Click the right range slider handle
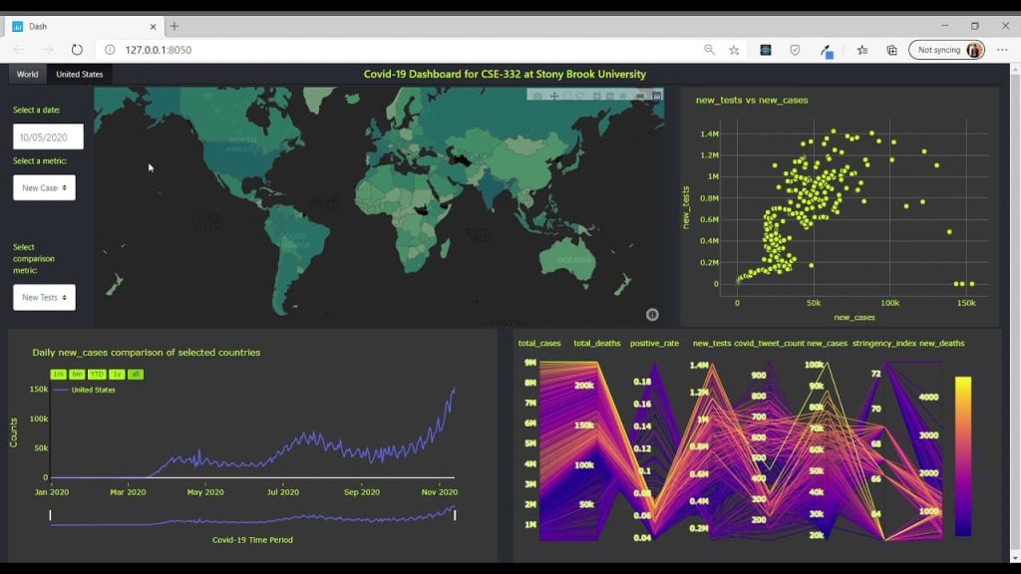The image size is (1021, 574). [455, 515]
